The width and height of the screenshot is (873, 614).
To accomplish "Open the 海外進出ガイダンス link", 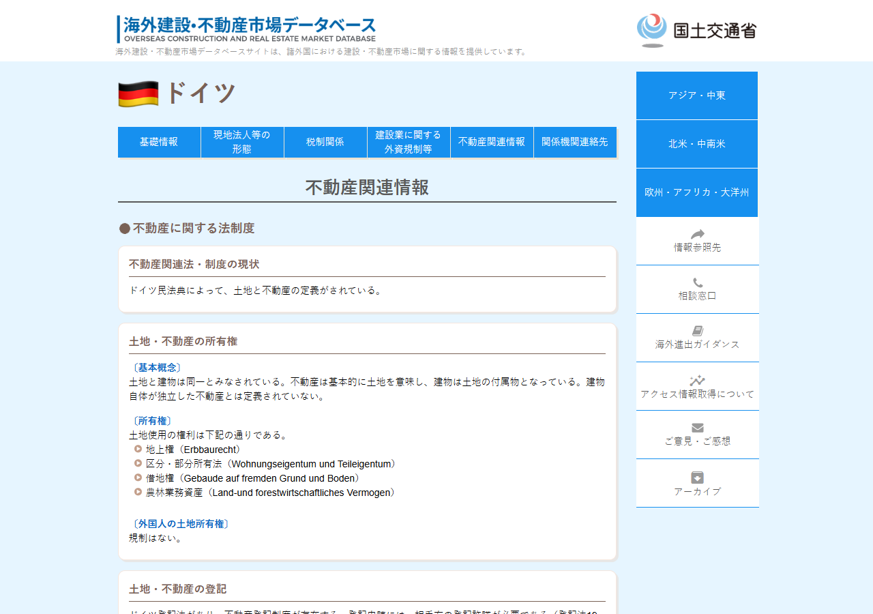I will point(697,338).
